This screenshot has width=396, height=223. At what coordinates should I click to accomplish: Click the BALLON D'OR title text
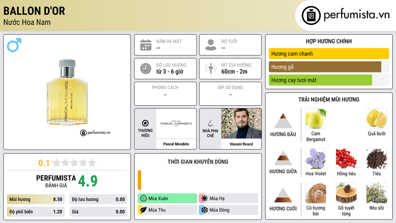34,11
